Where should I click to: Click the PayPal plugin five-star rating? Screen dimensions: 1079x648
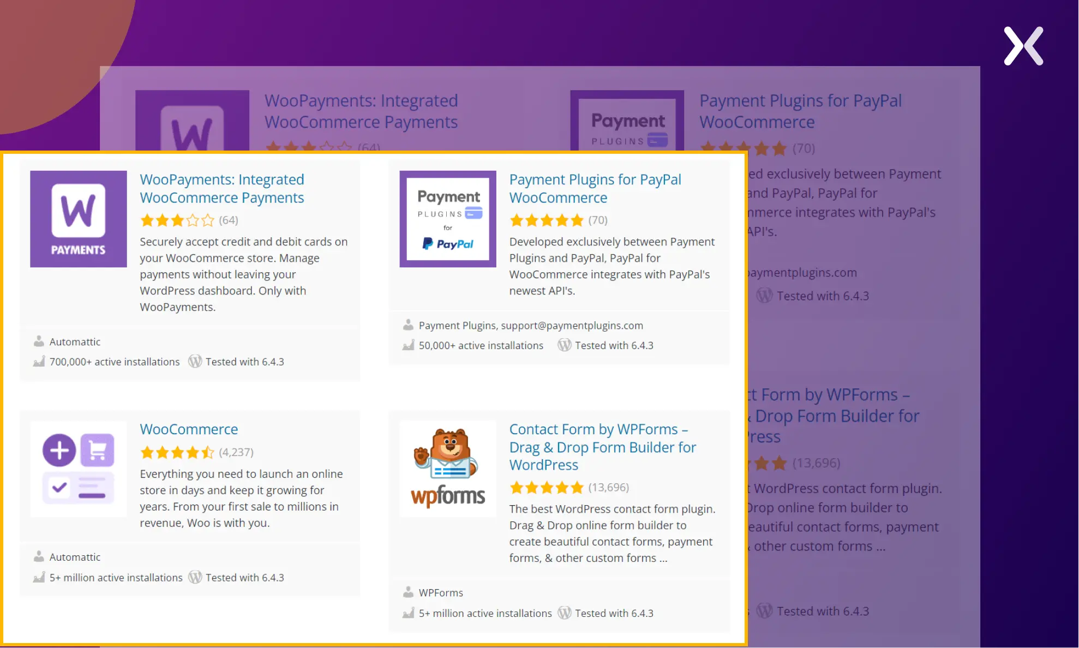[547, 220]
